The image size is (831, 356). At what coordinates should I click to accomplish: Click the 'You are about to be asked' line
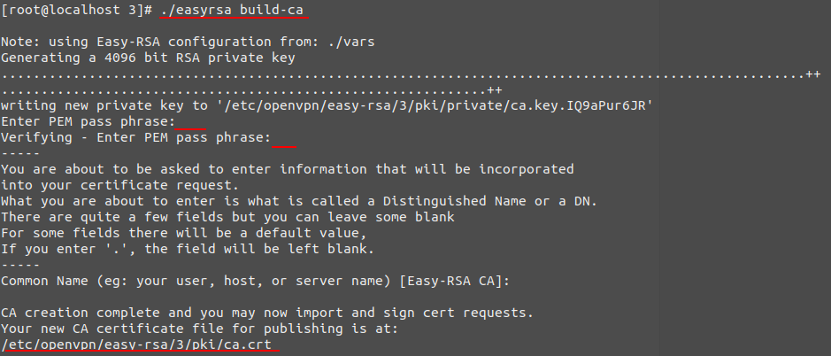click(x=288, y=169)
